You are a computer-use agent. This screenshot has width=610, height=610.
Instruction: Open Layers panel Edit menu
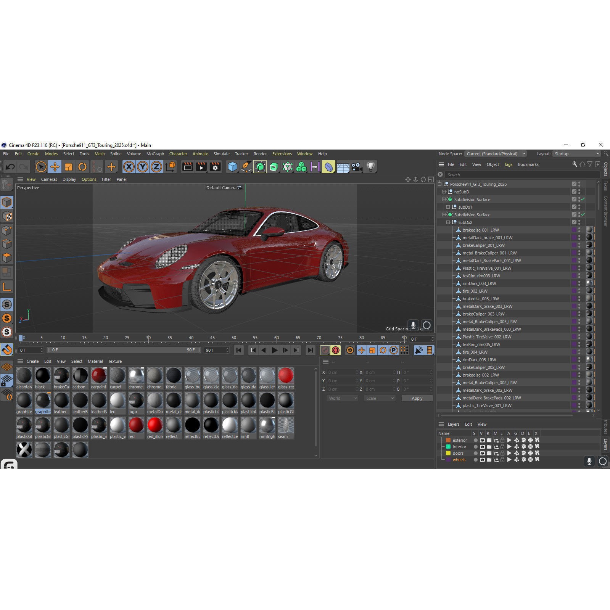point(468,424)
